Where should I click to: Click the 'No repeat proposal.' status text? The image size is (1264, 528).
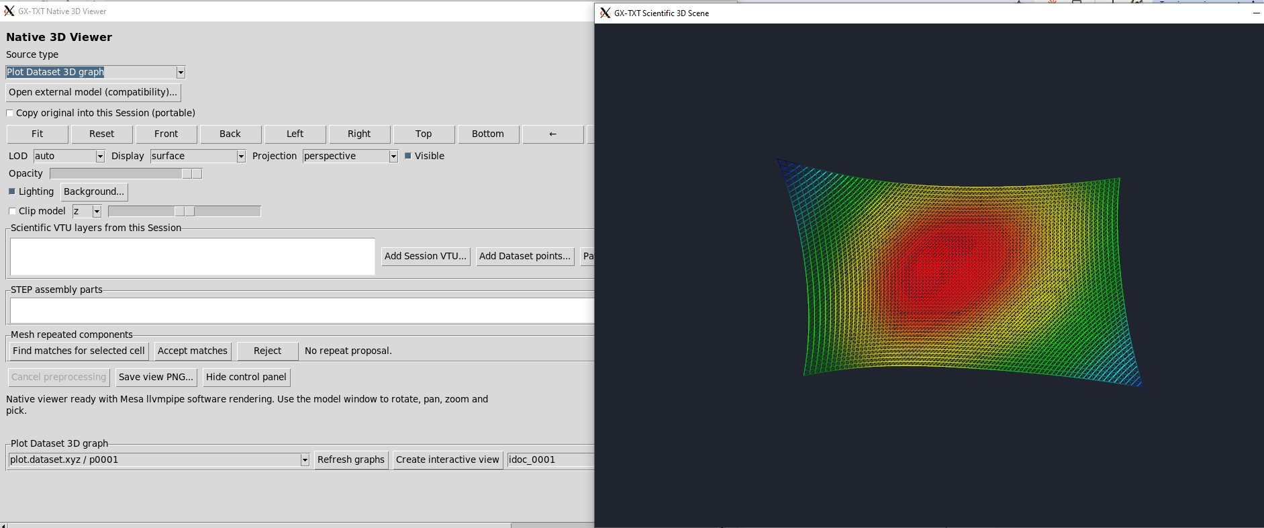(x=348, y=351)
